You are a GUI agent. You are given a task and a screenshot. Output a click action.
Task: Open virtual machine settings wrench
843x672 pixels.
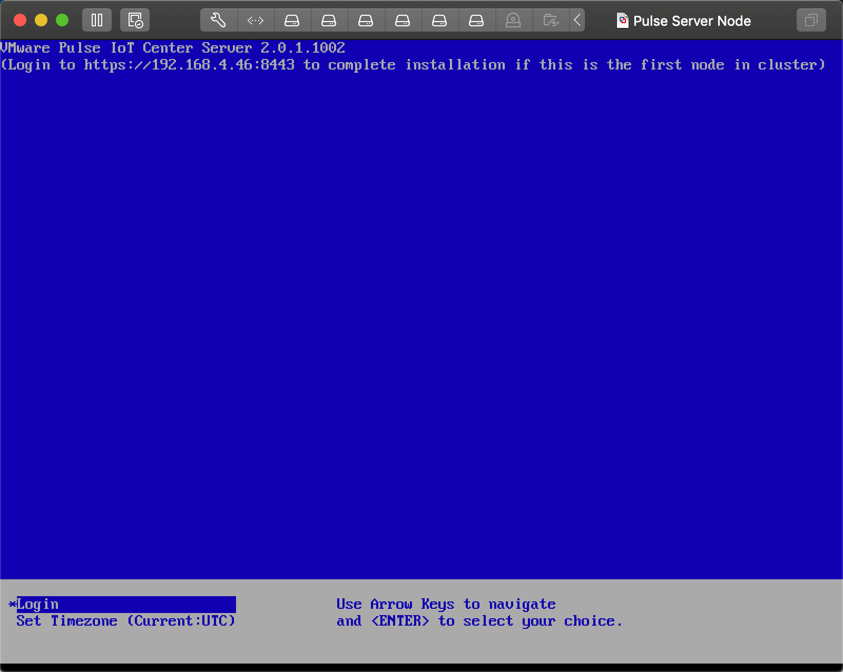pos(218,21)
